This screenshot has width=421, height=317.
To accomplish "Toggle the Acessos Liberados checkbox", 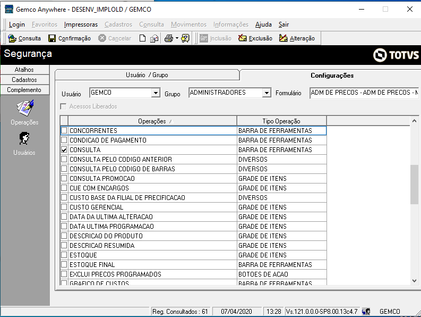I will pyautogui.click(x=63, y=106).
